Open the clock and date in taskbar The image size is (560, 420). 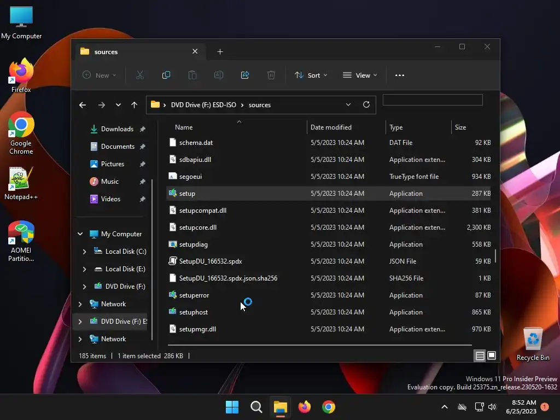[521, 407]
